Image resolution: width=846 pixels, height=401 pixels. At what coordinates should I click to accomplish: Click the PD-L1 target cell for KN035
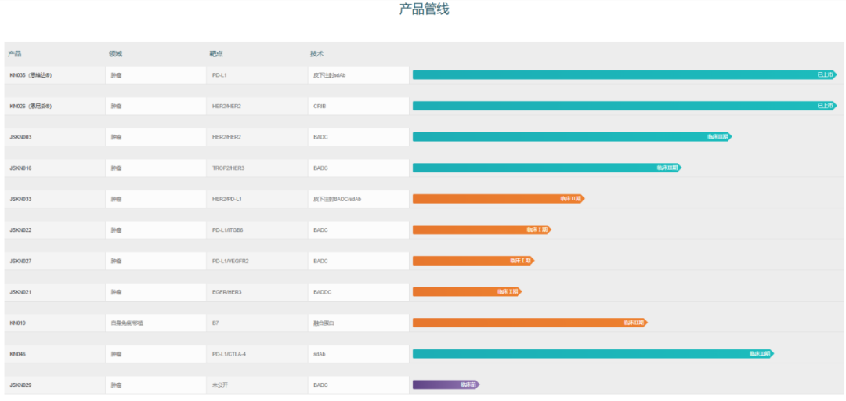pos(257,75)
